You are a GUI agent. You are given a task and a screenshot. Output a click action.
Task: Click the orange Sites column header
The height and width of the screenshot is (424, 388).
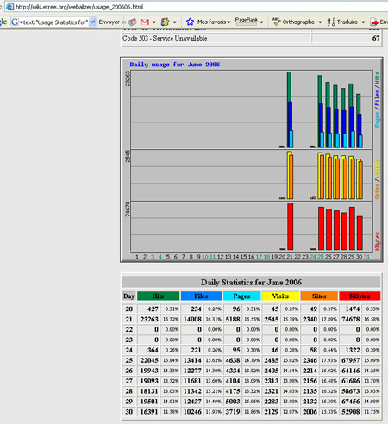[319, 296]
